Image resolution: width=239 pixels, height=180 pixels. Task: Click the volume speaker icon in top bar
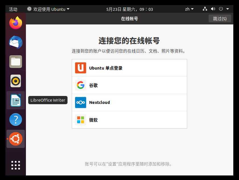(x=213, y=9)
